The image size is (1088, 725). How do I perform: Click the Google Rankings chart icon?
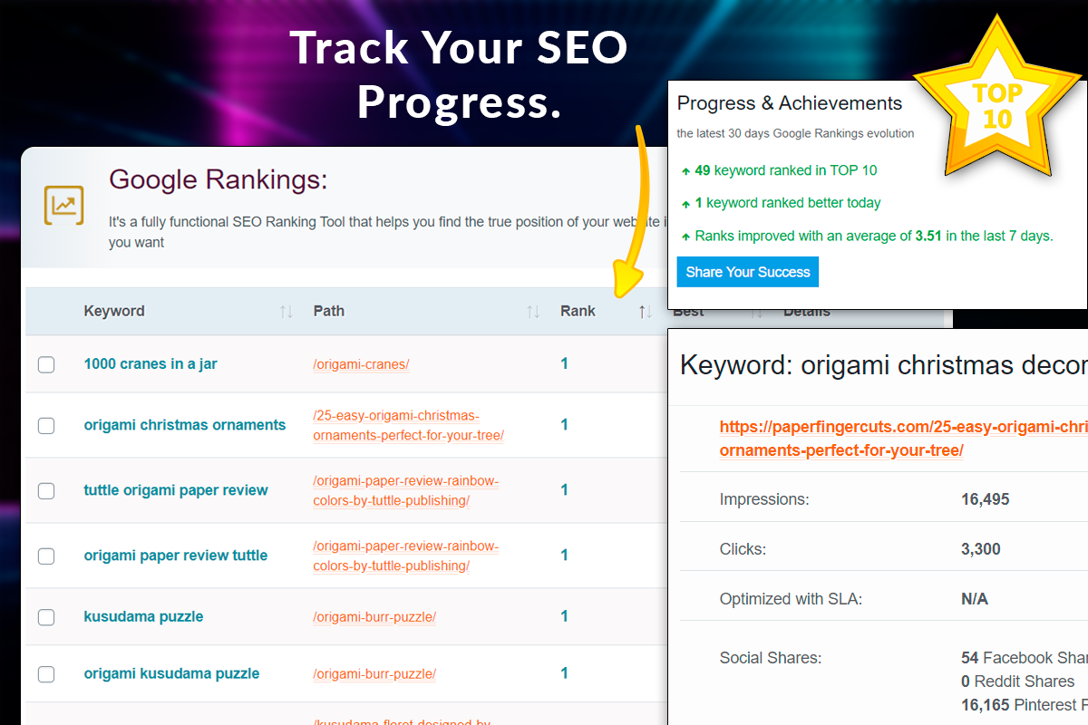[63, 206]
